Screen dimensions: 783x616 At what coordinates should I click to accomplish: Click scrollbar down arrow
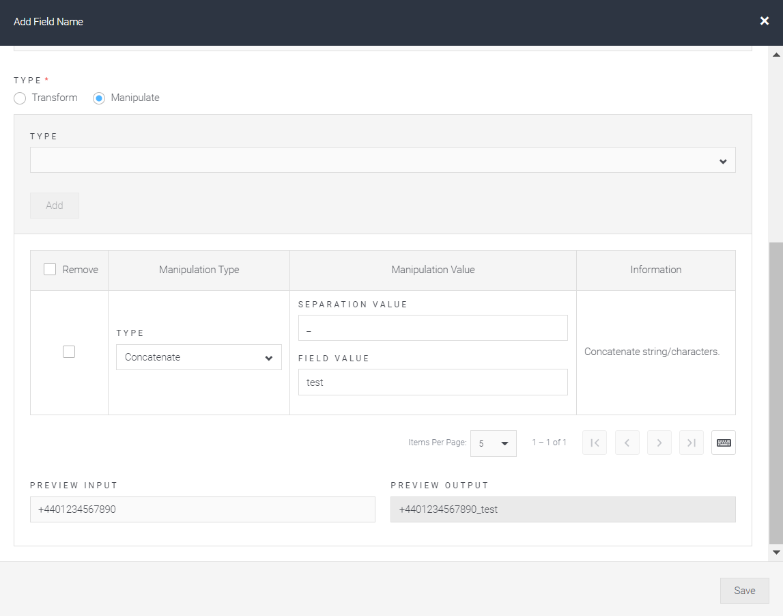[776, 552]
